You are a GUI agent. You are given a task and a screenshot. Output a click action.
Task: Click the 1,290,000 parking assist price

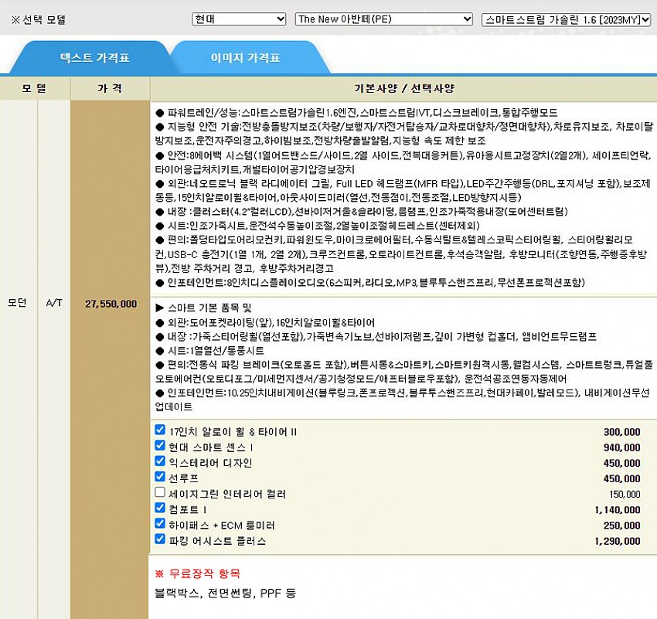[617, 542]
